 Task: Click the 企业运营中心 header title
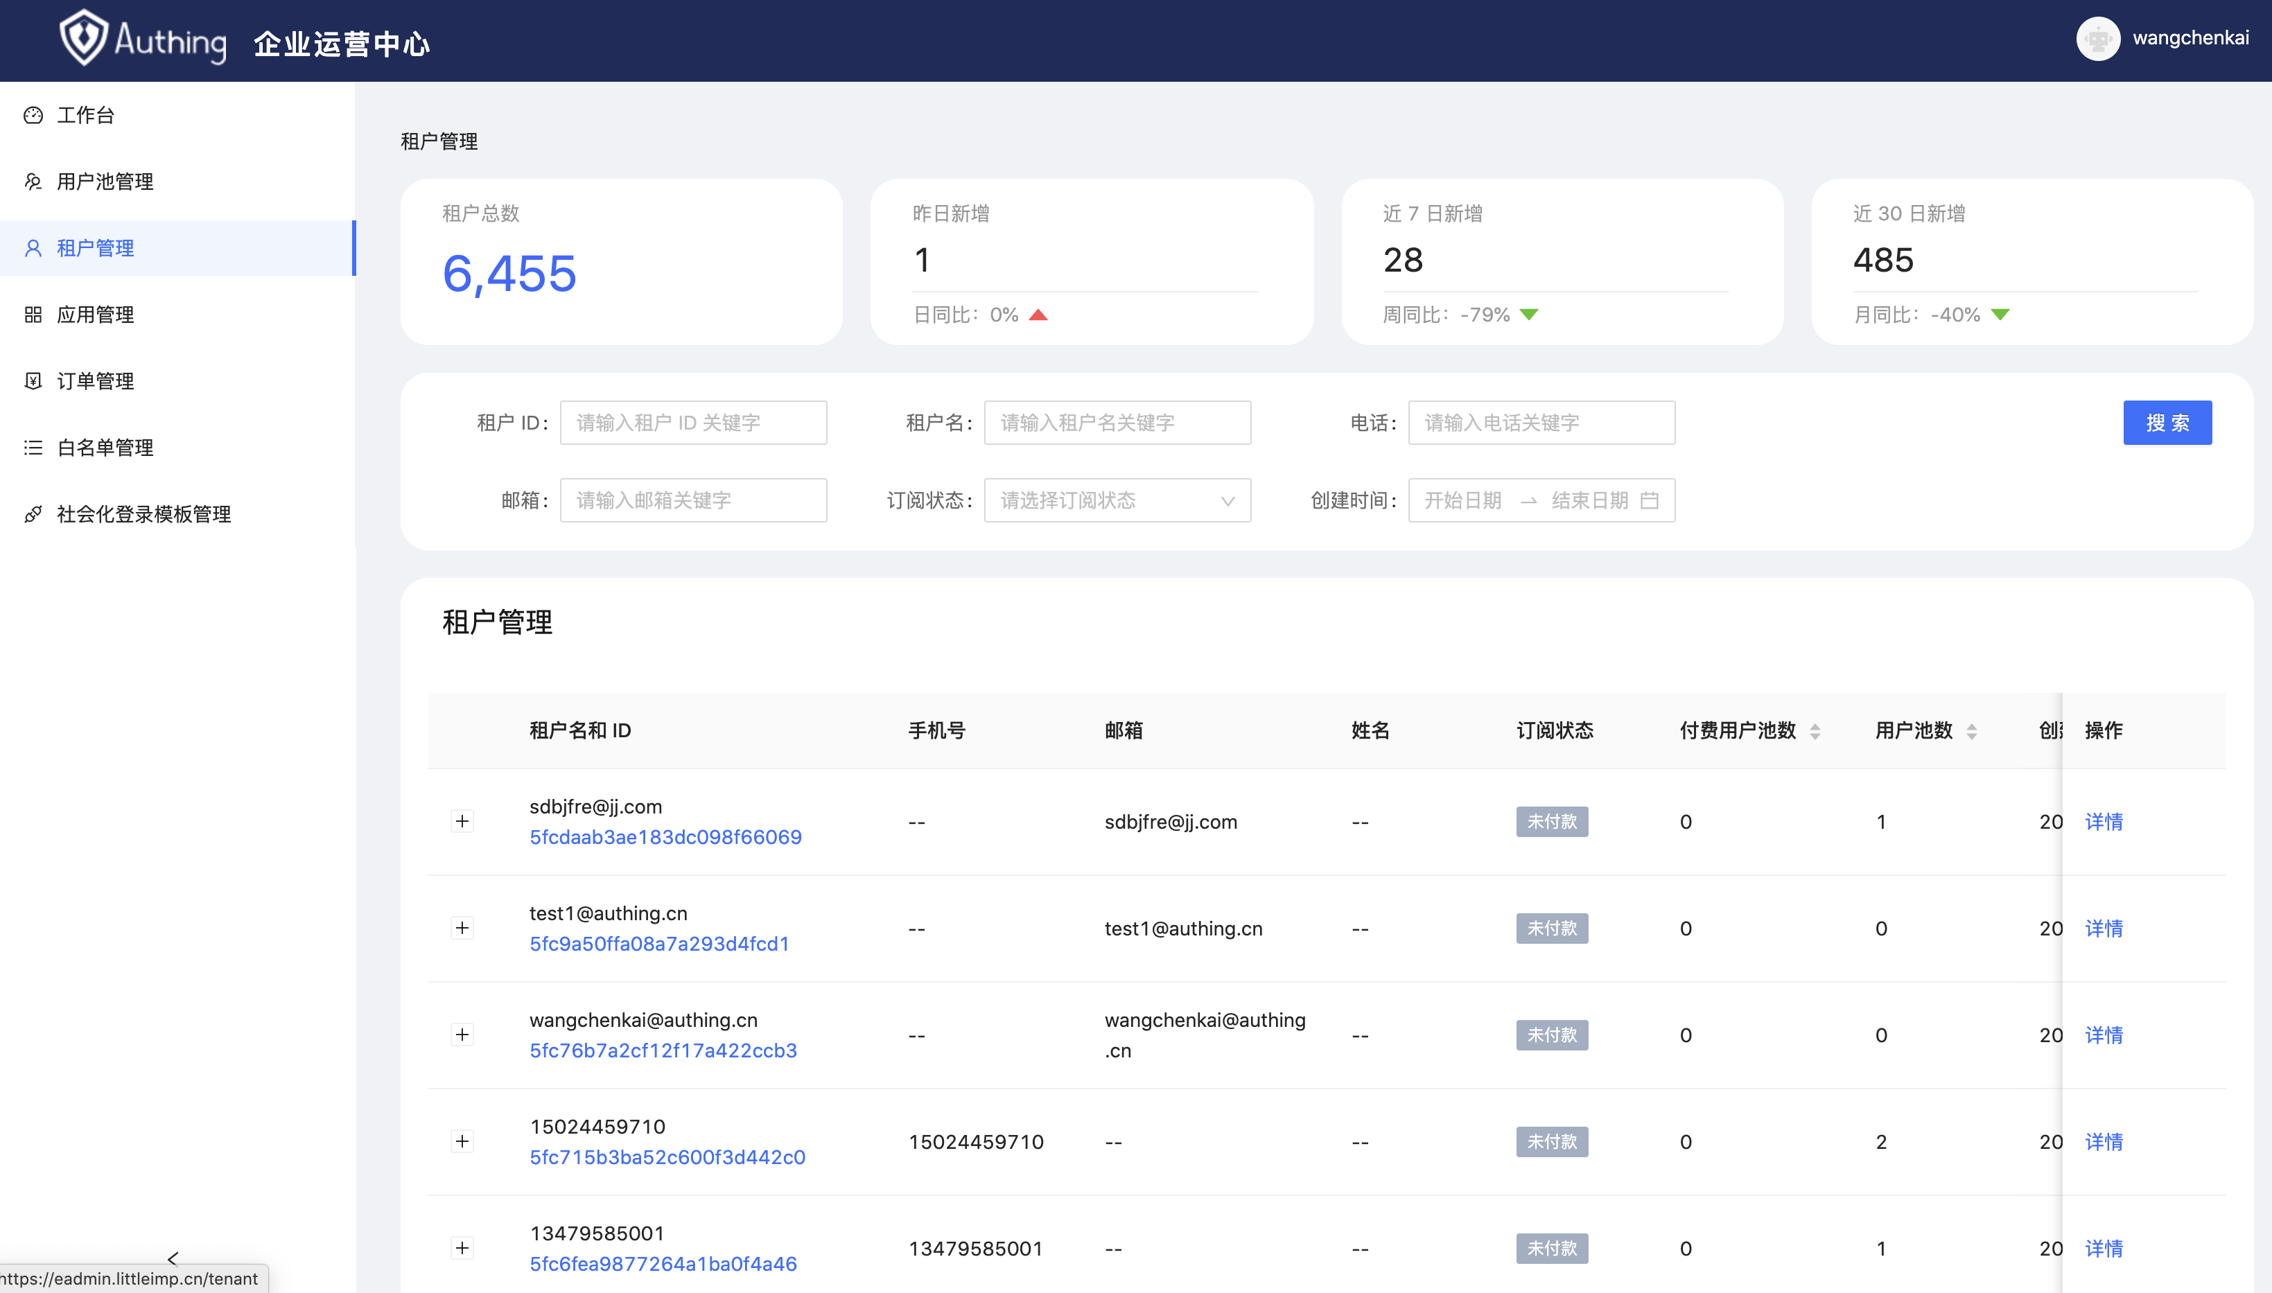click(x=341, y=42)
